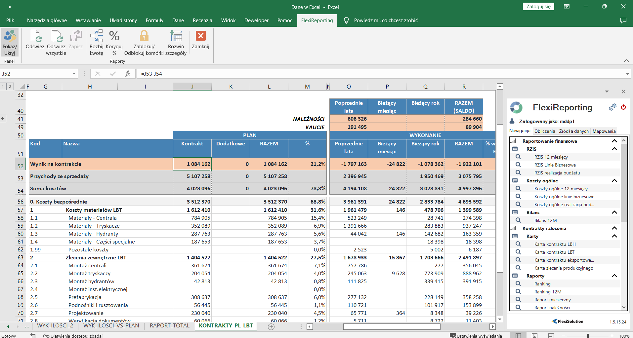Click the Rozbij kwotę icon
This screenshot has width=633, height=338.
[96, 36]
